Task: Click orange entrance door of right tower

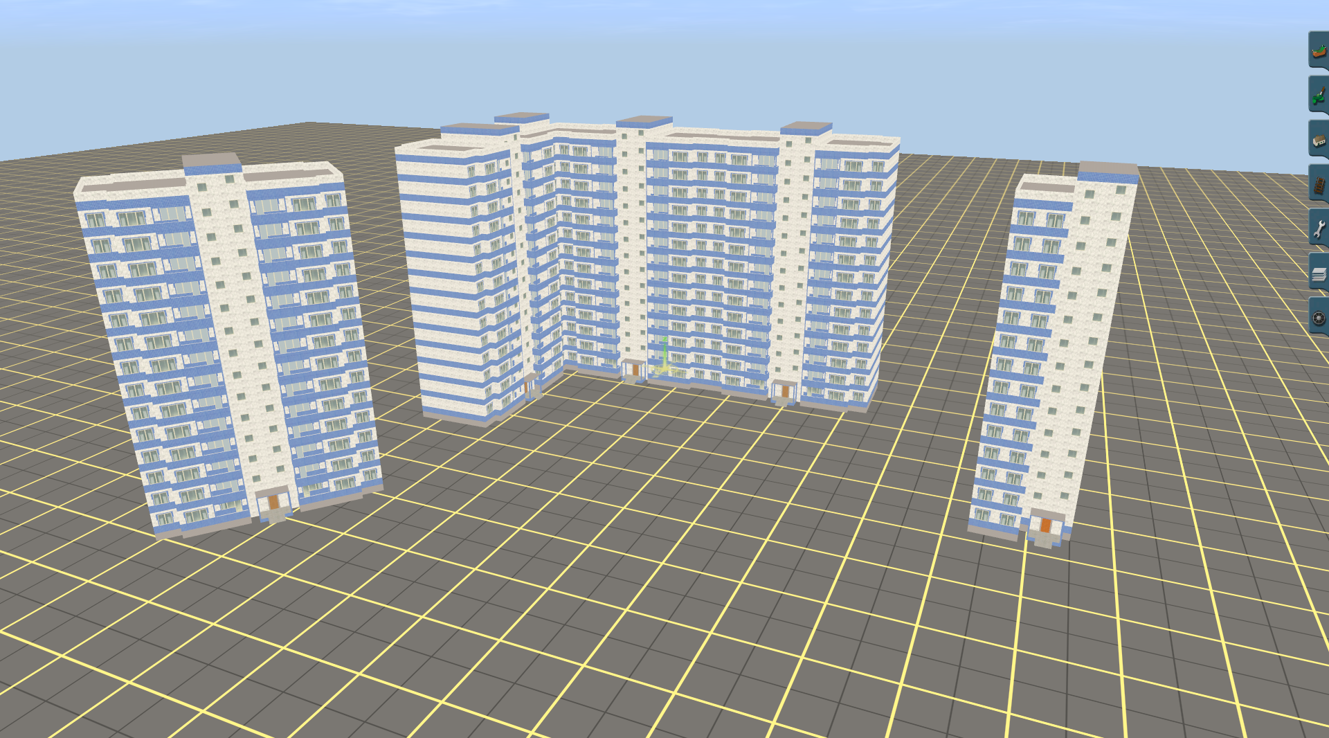Action: (x=1046, y=525)
